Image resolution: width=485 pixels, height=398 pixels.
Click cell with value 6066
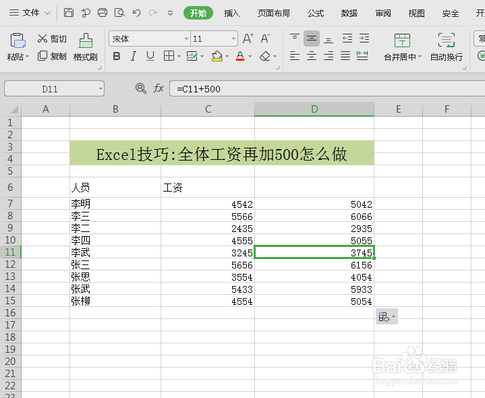(x=314, y=216)
